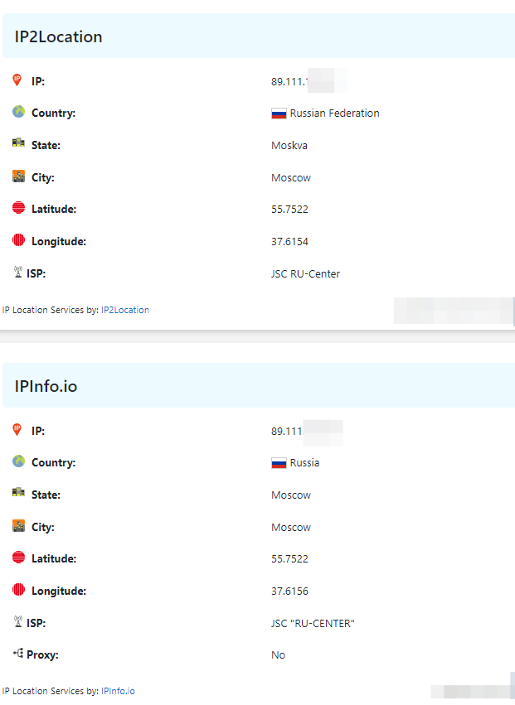
Task: Click the red Latitude icon in IPInfo.io section
Action: tap(18, 557)
